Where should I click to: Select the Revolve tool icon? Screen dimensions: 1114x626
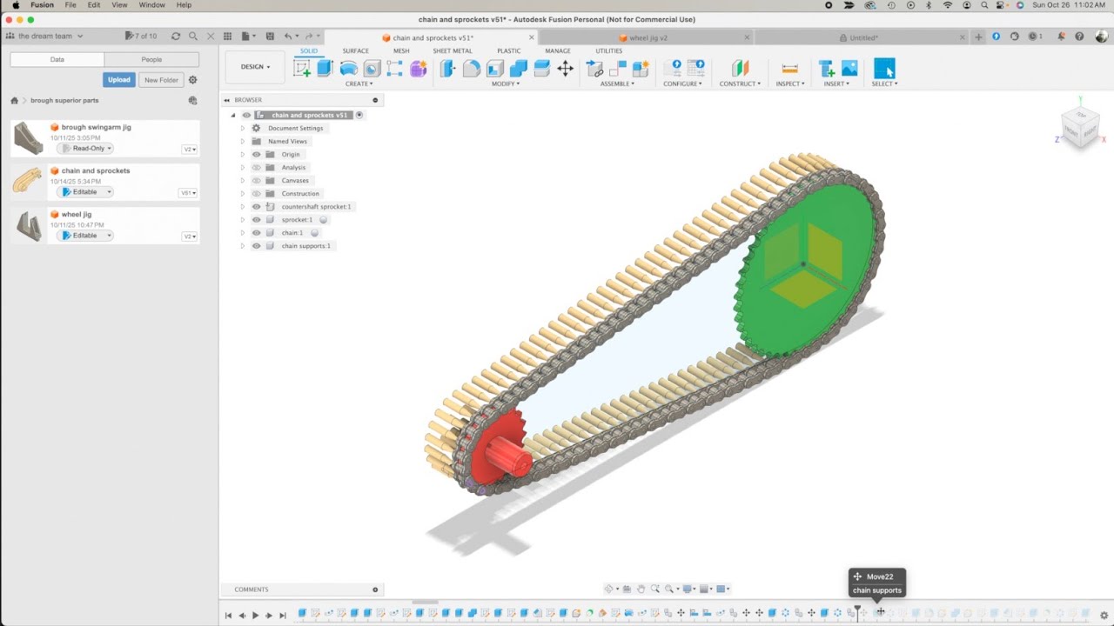point(349,69)
